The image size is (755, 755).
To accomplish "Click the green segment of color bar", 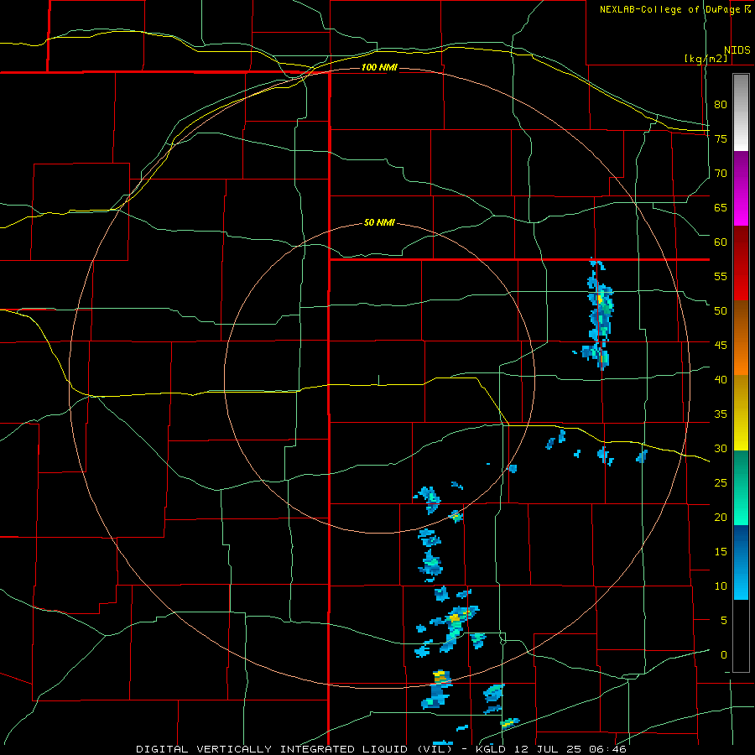I will [741, 487].
